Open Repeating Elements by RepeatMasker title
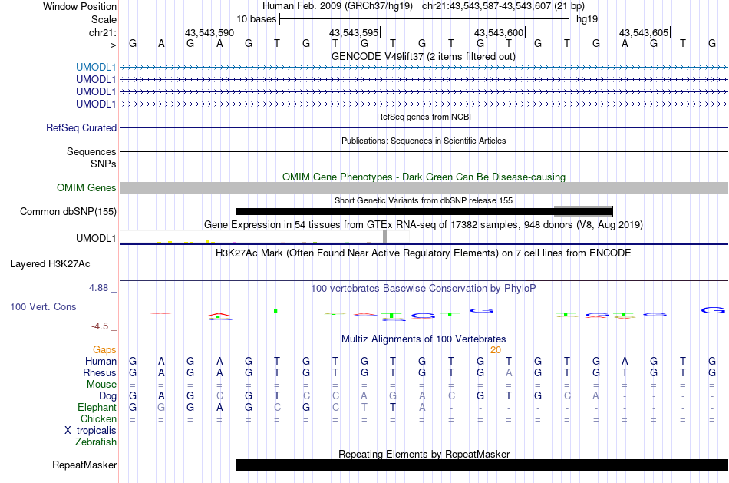This screenshot has height=483, width=729. click(424, 454)
